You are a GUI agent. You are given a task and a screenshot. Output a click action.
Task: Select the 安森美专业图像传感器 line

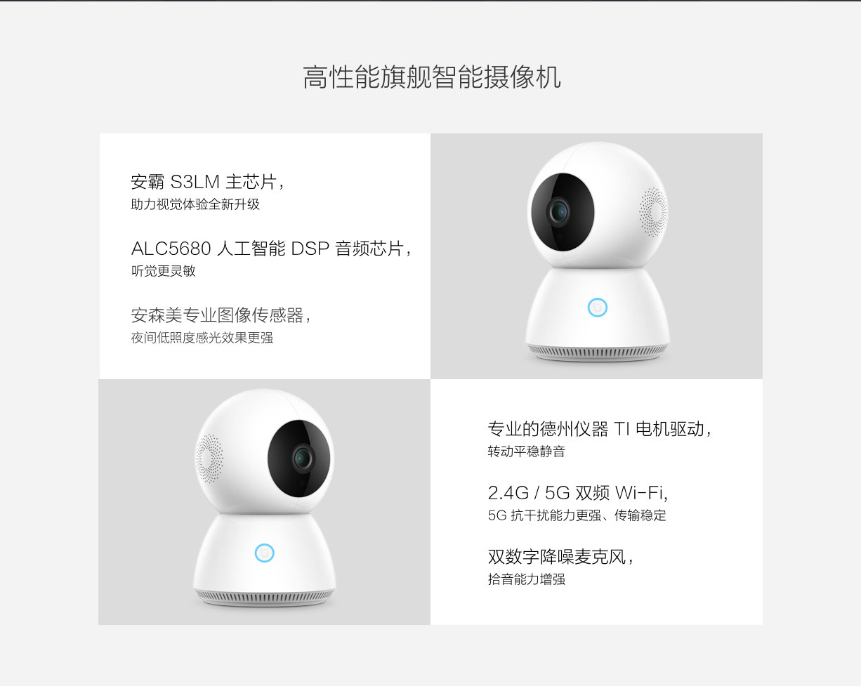coord(221,315)
